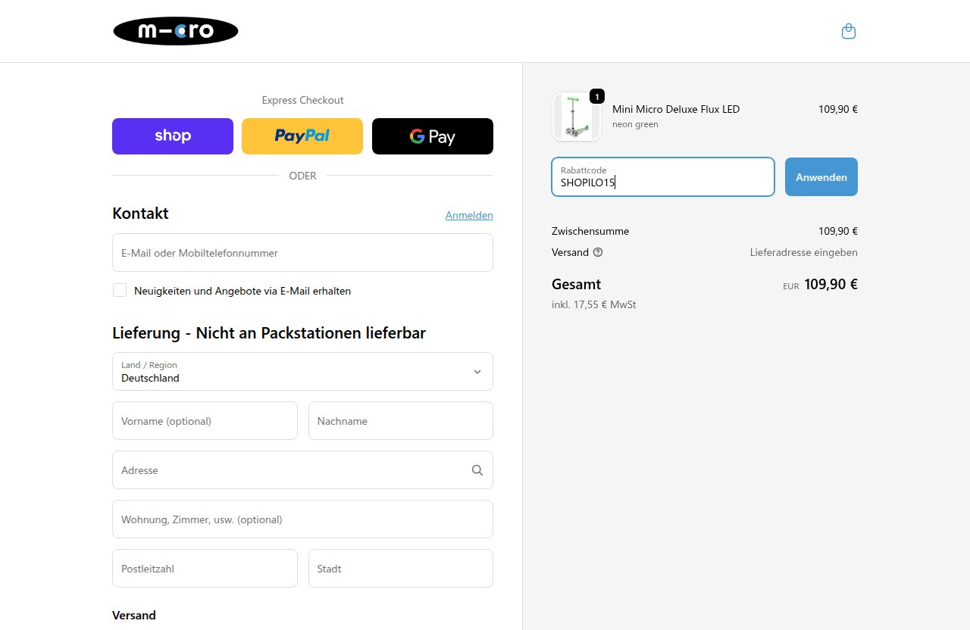The width and height of the screenshot is (970, 630).
Task: Click the Zwischensumme label
Action: coord(590,231)
